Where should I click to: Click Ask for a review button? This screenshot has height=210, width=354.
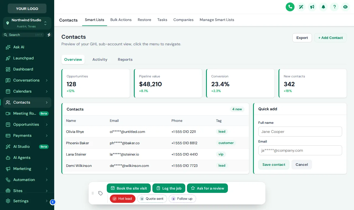point(207,188)
